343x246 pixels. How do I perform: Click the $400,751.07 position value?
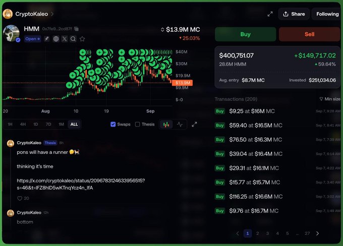pyautogui.click(x=236, y=55)
